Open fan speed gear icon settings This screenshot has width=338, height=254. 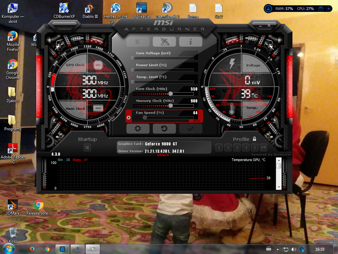(x=129, y=117)
